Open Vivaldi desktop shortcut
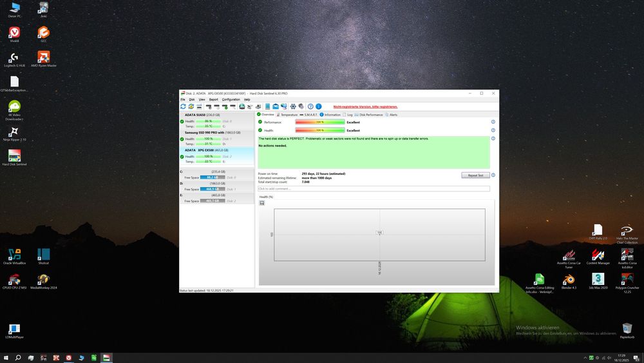The height and width of the screenshot is (363, 644). (14, 34)
